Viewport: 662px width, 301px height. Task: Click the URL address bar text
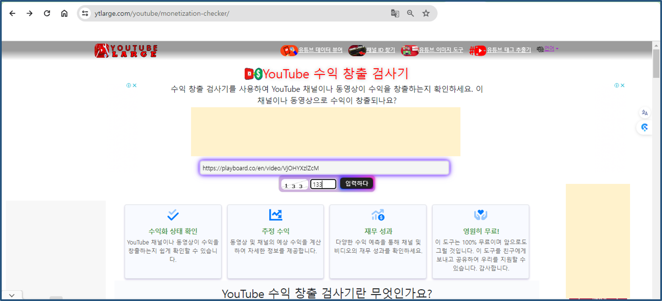click(x=162, y=13)
